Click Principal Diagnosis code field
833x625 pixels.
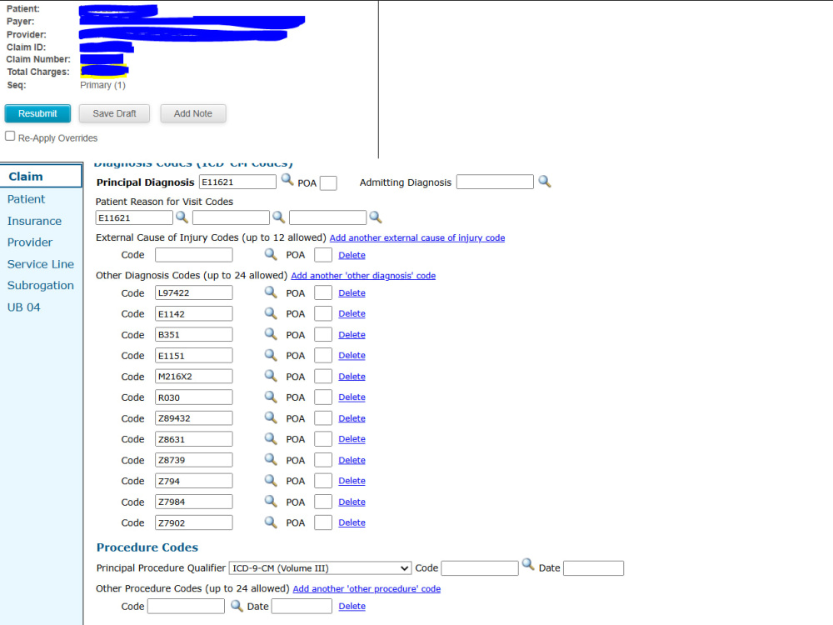click(x=237, y=182)
